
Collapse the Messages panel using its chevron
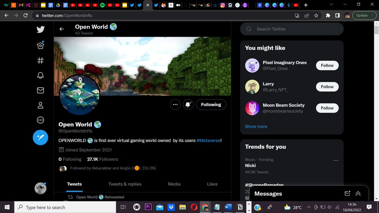[358, 194]
